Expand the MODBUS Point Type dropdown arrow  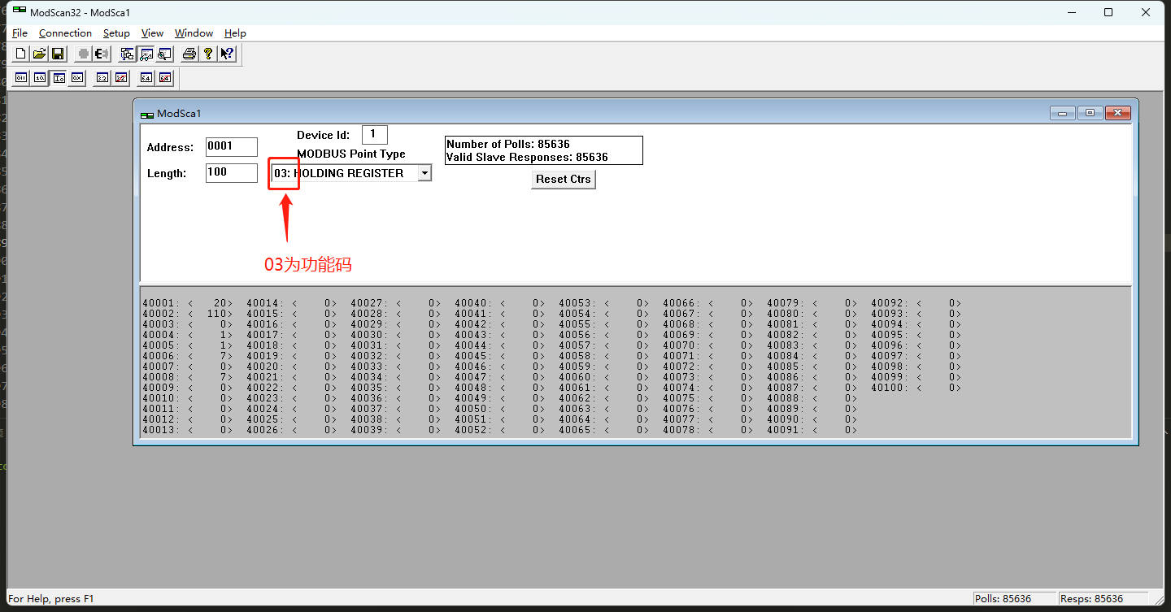pos(424,173)
